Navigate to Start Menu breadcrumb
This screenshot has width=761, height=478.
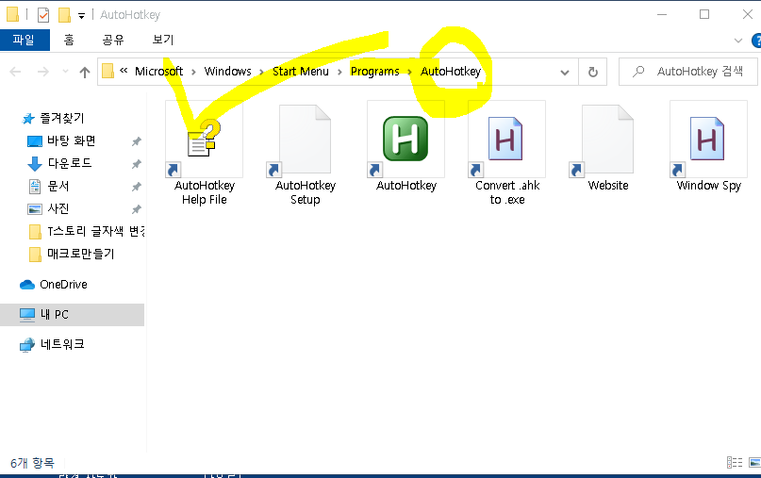pyautogui.click(x=301, y=72)
